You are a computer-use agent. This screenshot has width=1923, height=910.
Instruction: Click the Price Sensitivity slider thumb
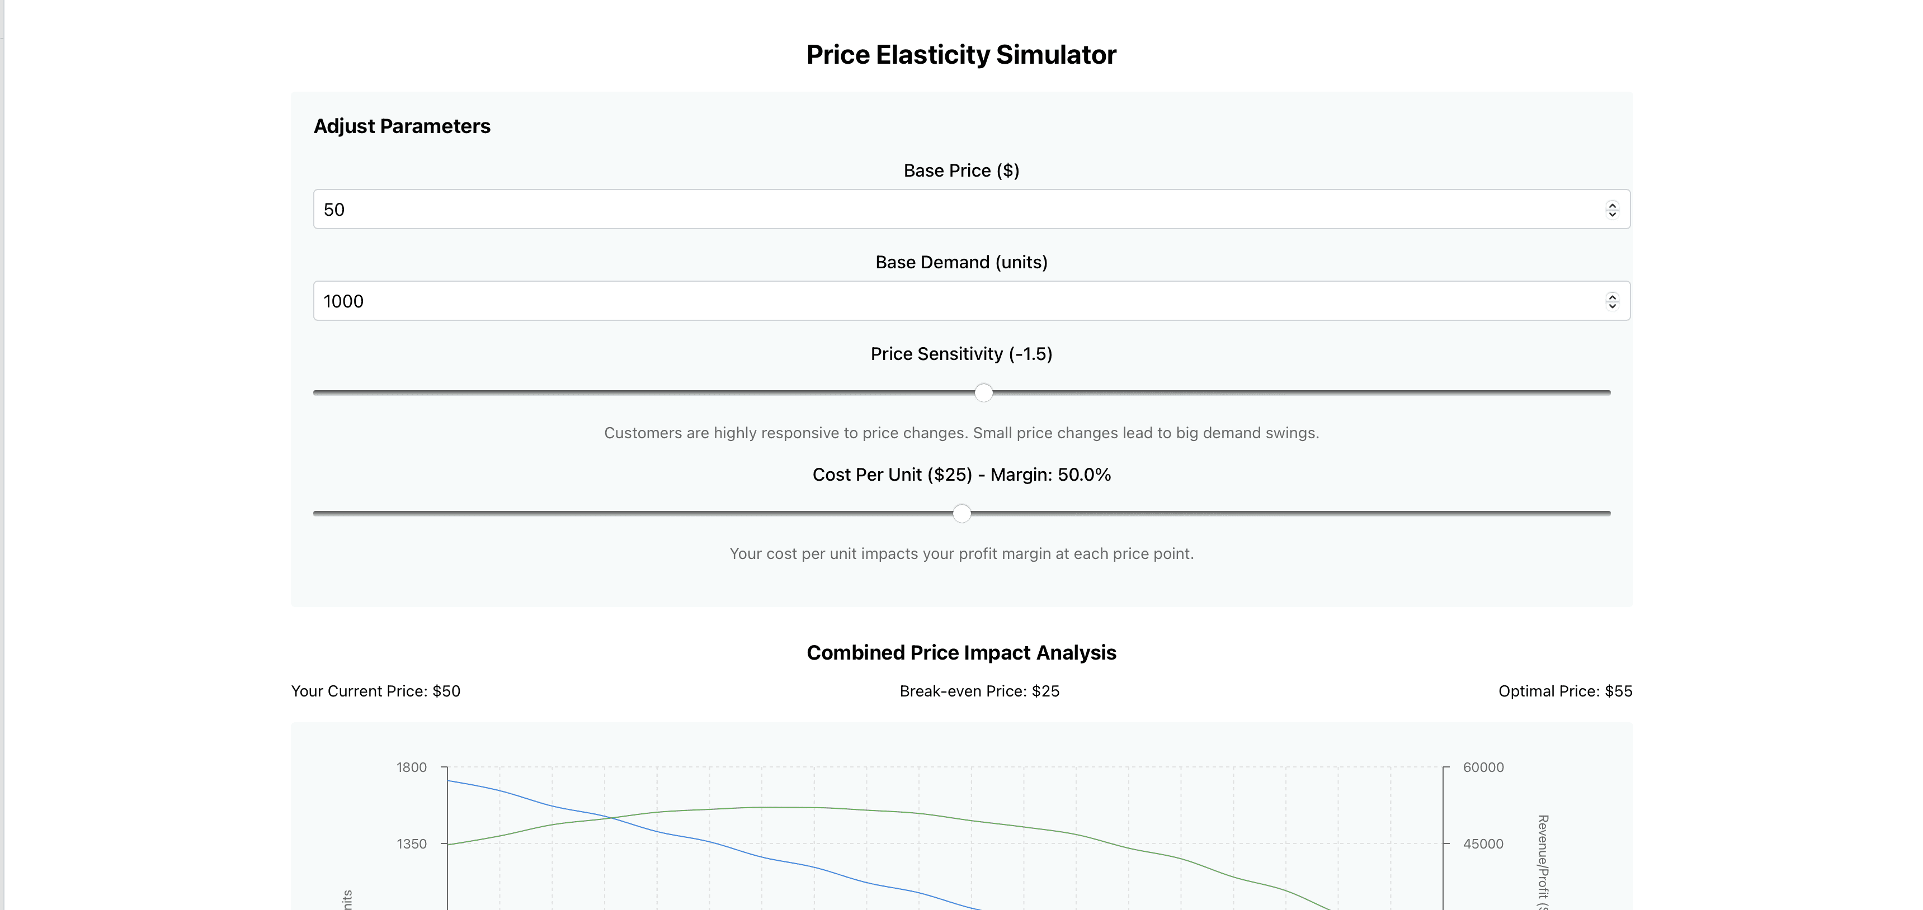(x=984, y=392)
